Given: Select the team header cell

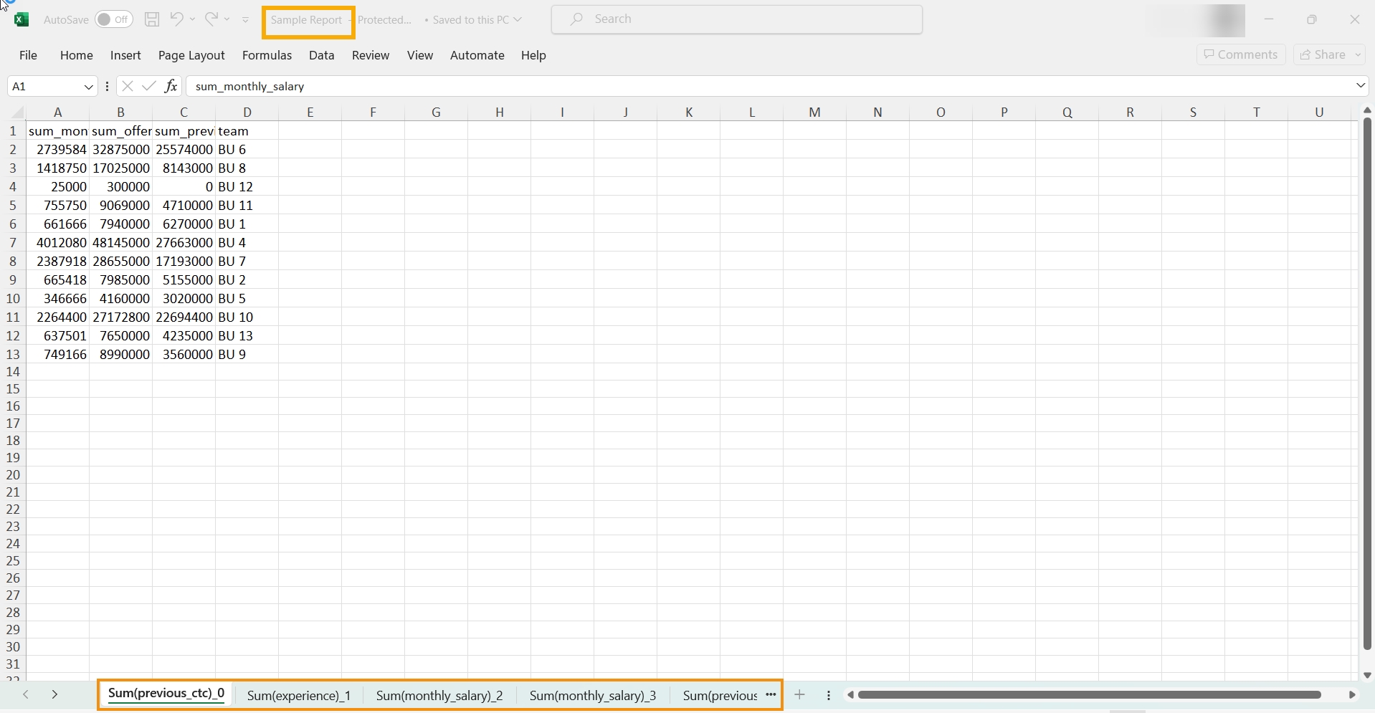Looking at the screenshot, I should (x=247, y=131).
